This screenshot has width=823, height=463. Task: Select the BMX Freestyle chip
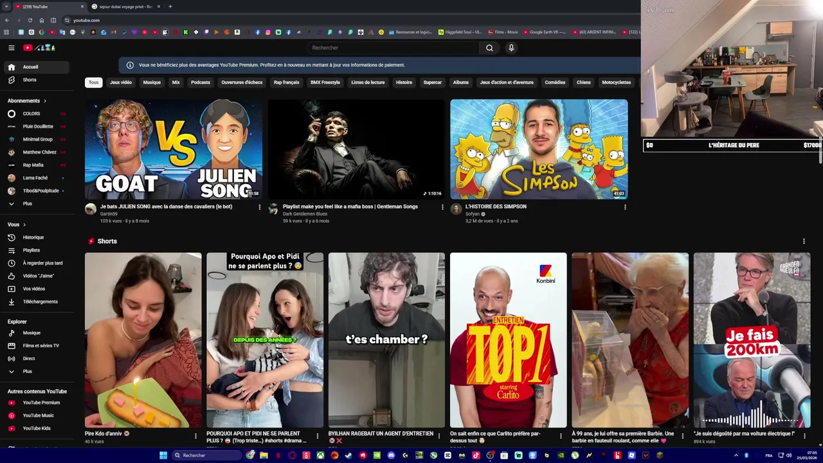pyautogui.click(x=325, y=82)
